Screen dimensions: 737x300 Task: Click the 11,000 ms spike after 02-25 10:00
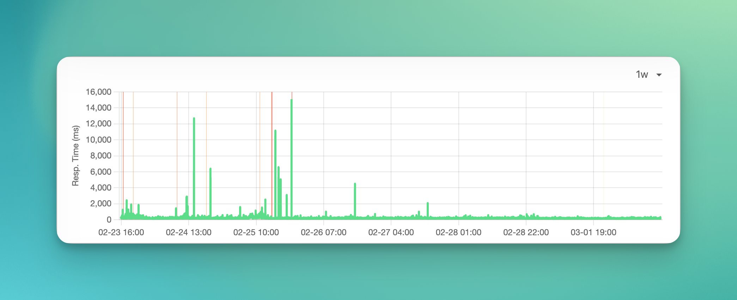275,132
